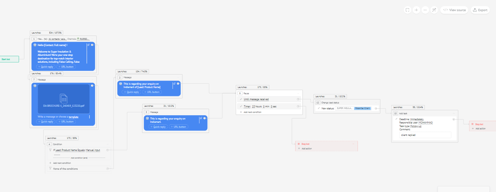The image size is (496, 192).
Task: Click pencil icon beside Until message received
Action: (x=241, y=99)
